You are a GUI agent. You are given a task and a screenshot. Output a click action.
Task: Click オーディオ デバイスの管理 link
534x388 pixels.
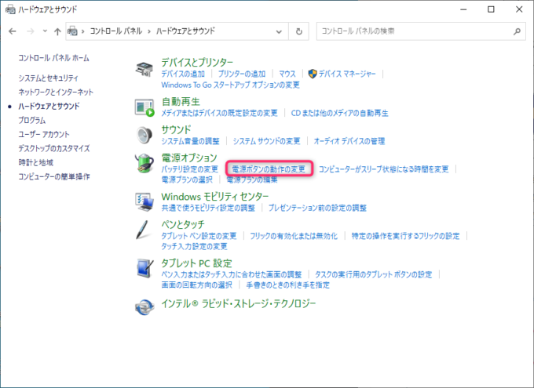[x=349, y=141]
